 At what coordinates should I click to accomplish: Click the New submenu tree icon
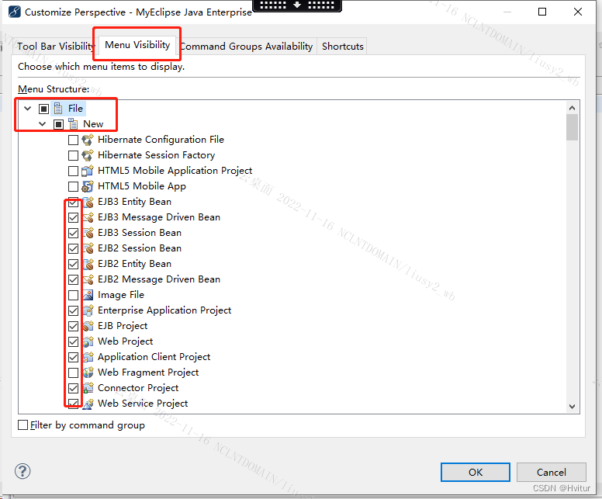point(73,124)
